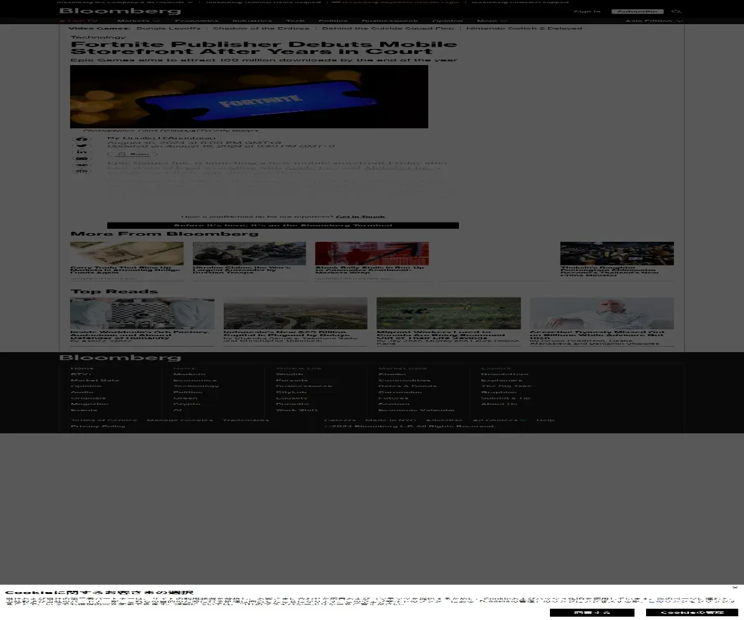This screenshot has width=744, height=620.
Task: Open Economics navigation tab
Action: point(197,21)
